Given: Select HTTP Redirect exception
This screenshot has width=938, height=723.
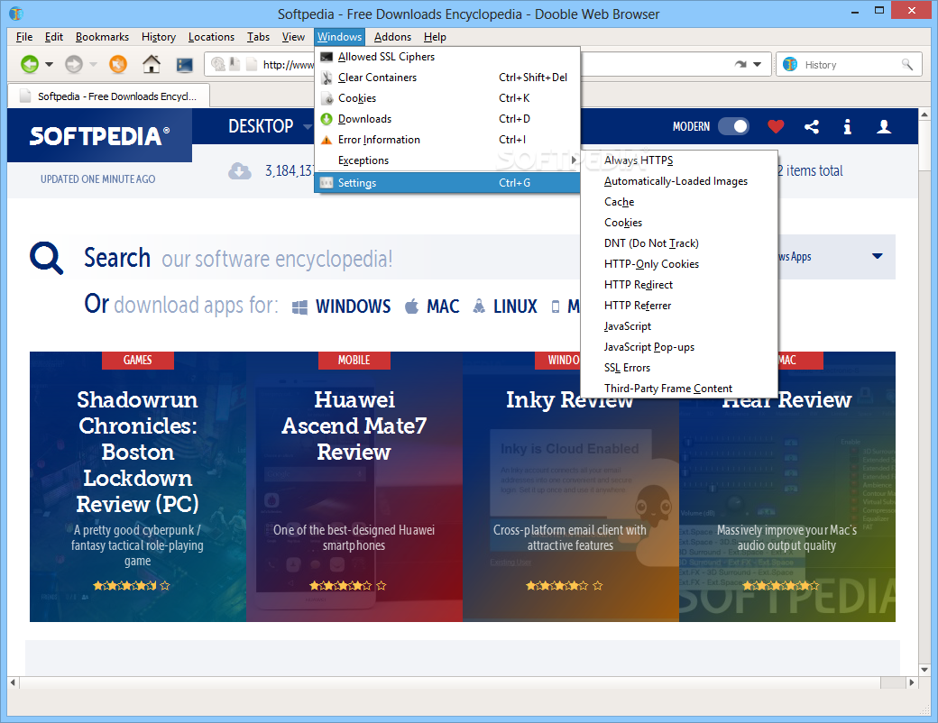Looking at the screenshot, I should tap(679, 285).
